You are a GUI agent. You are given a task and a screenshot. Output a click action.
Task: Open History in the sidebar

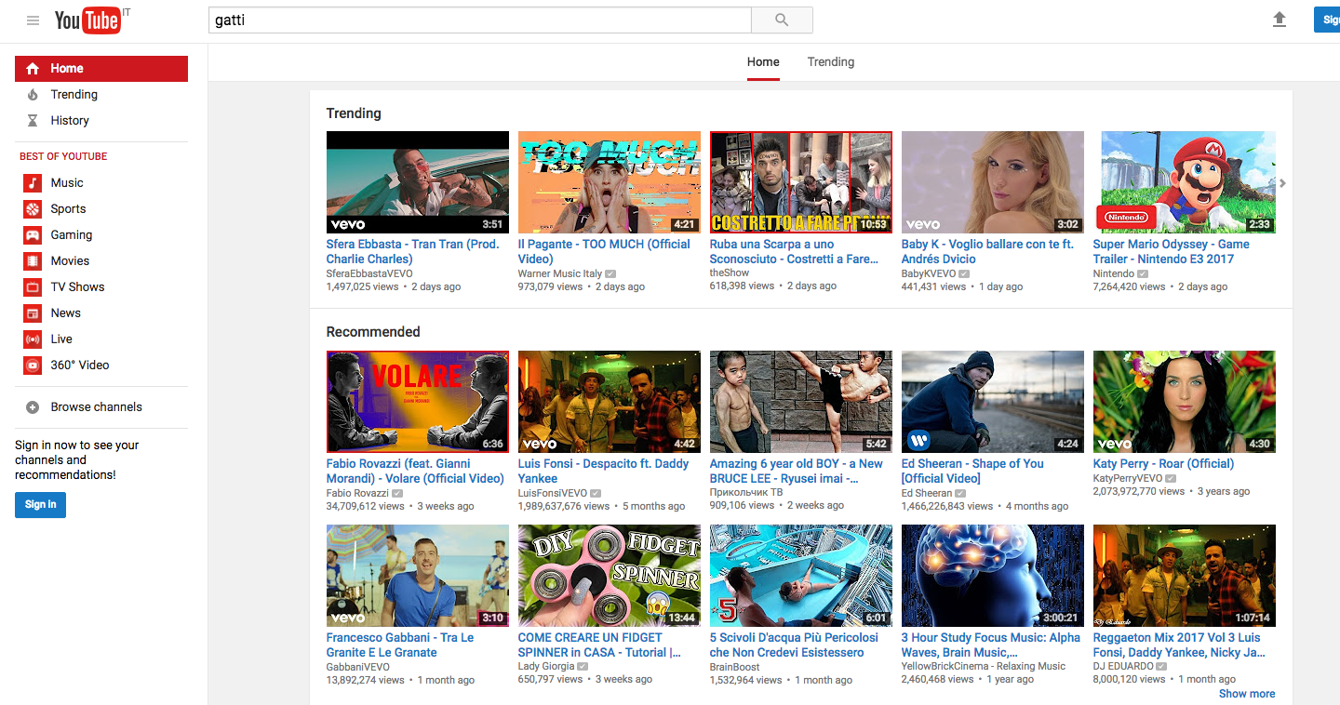click(69, 121)
